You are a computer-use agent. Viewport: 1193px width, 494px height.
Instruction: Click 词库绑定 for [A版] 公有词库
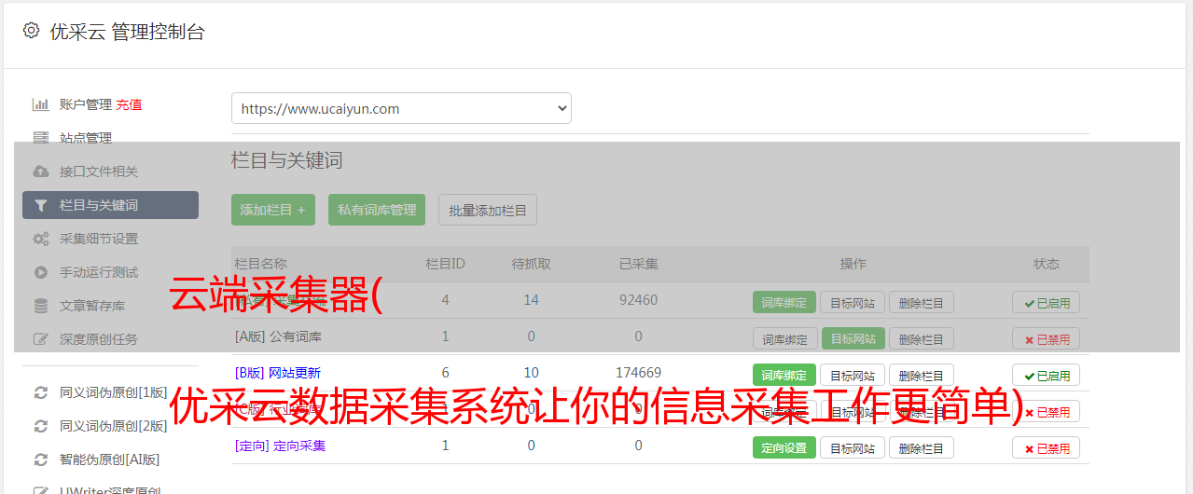(x=784, y=338)
